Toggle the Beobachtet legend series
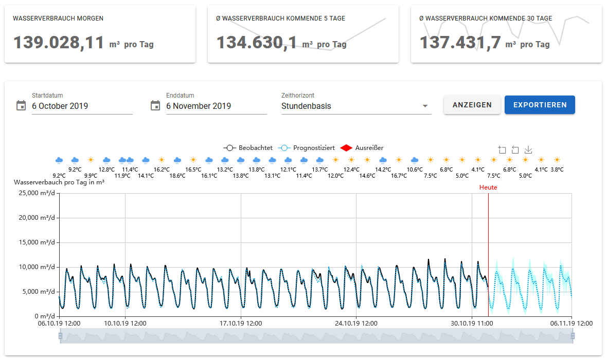This screenshot has height=360, width=606. tap(248, 148)
